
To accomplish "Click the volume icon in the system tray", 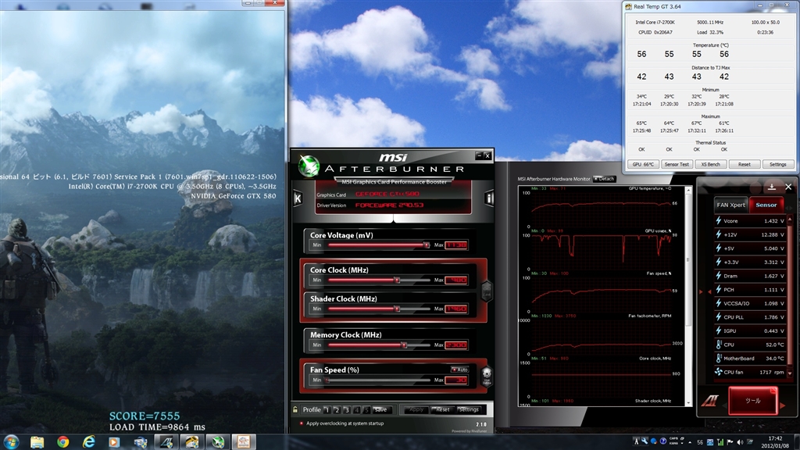I will pyautogui.click(x=740, y=442).
